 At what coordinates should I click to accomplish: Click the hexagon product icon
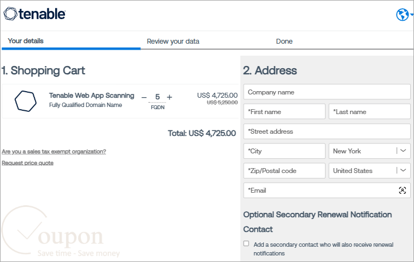point(26,101)
